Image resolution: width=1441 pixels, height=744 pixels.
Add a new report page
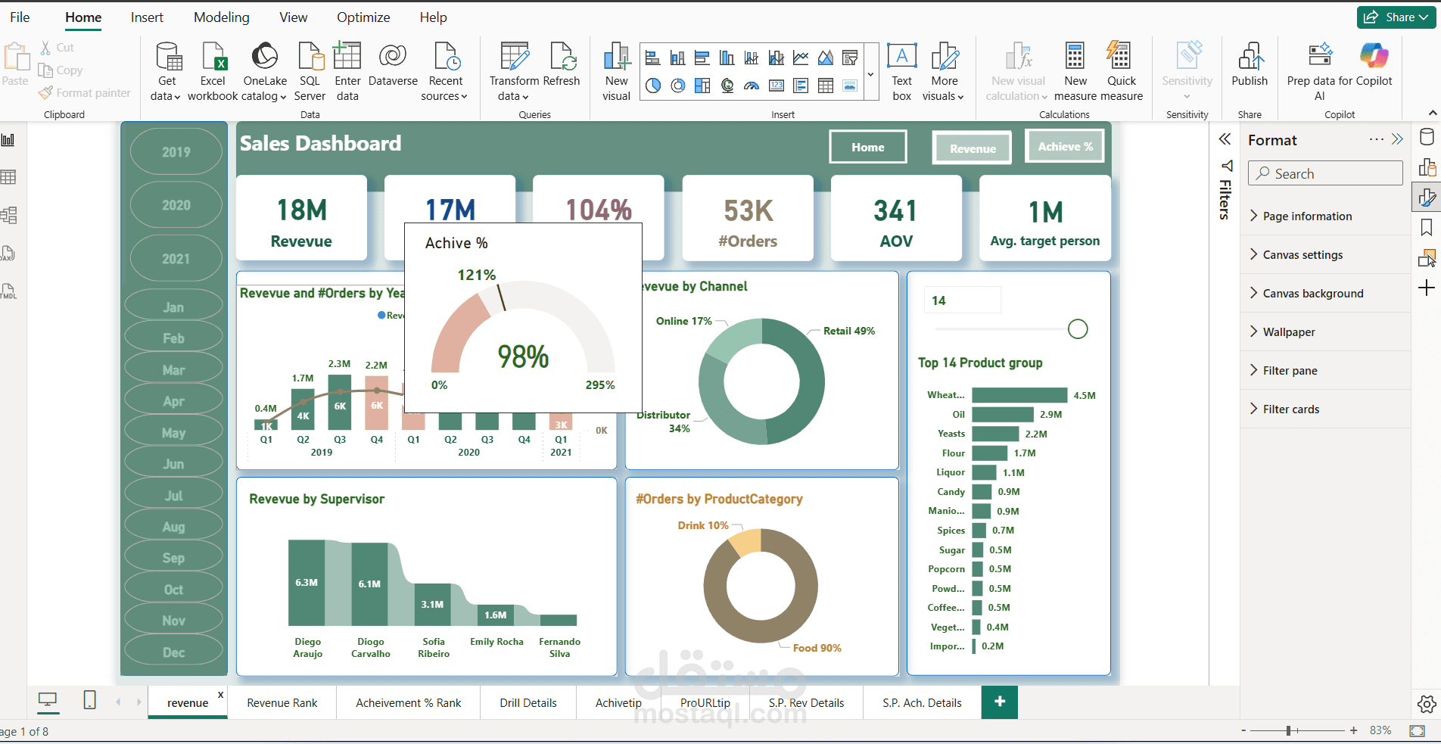[1000, 702]
